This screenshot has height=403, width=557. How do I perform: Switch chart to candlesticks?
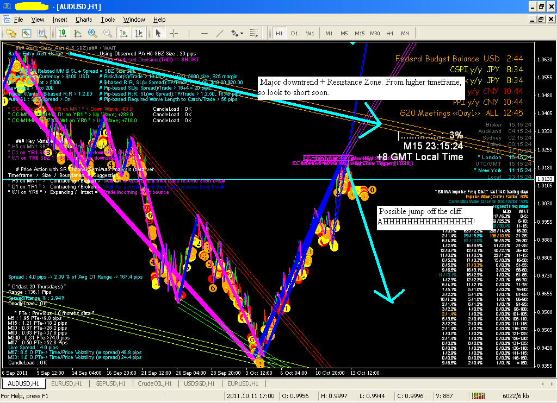point(63,33)
